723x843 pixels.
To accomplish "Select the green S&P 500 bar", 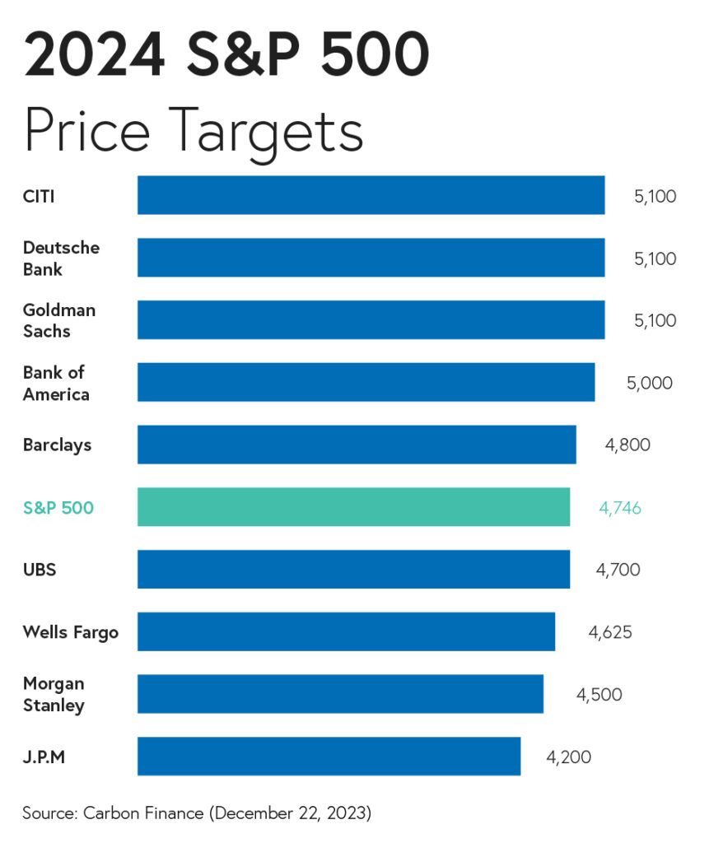I will [x=354, y=507].
